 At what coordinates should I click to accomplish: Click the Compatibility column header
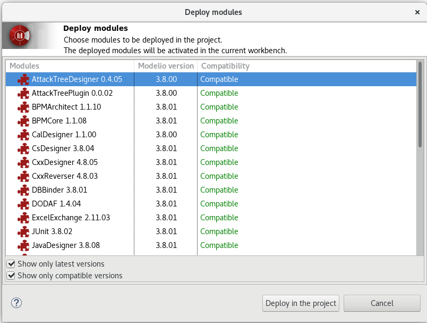225,66
